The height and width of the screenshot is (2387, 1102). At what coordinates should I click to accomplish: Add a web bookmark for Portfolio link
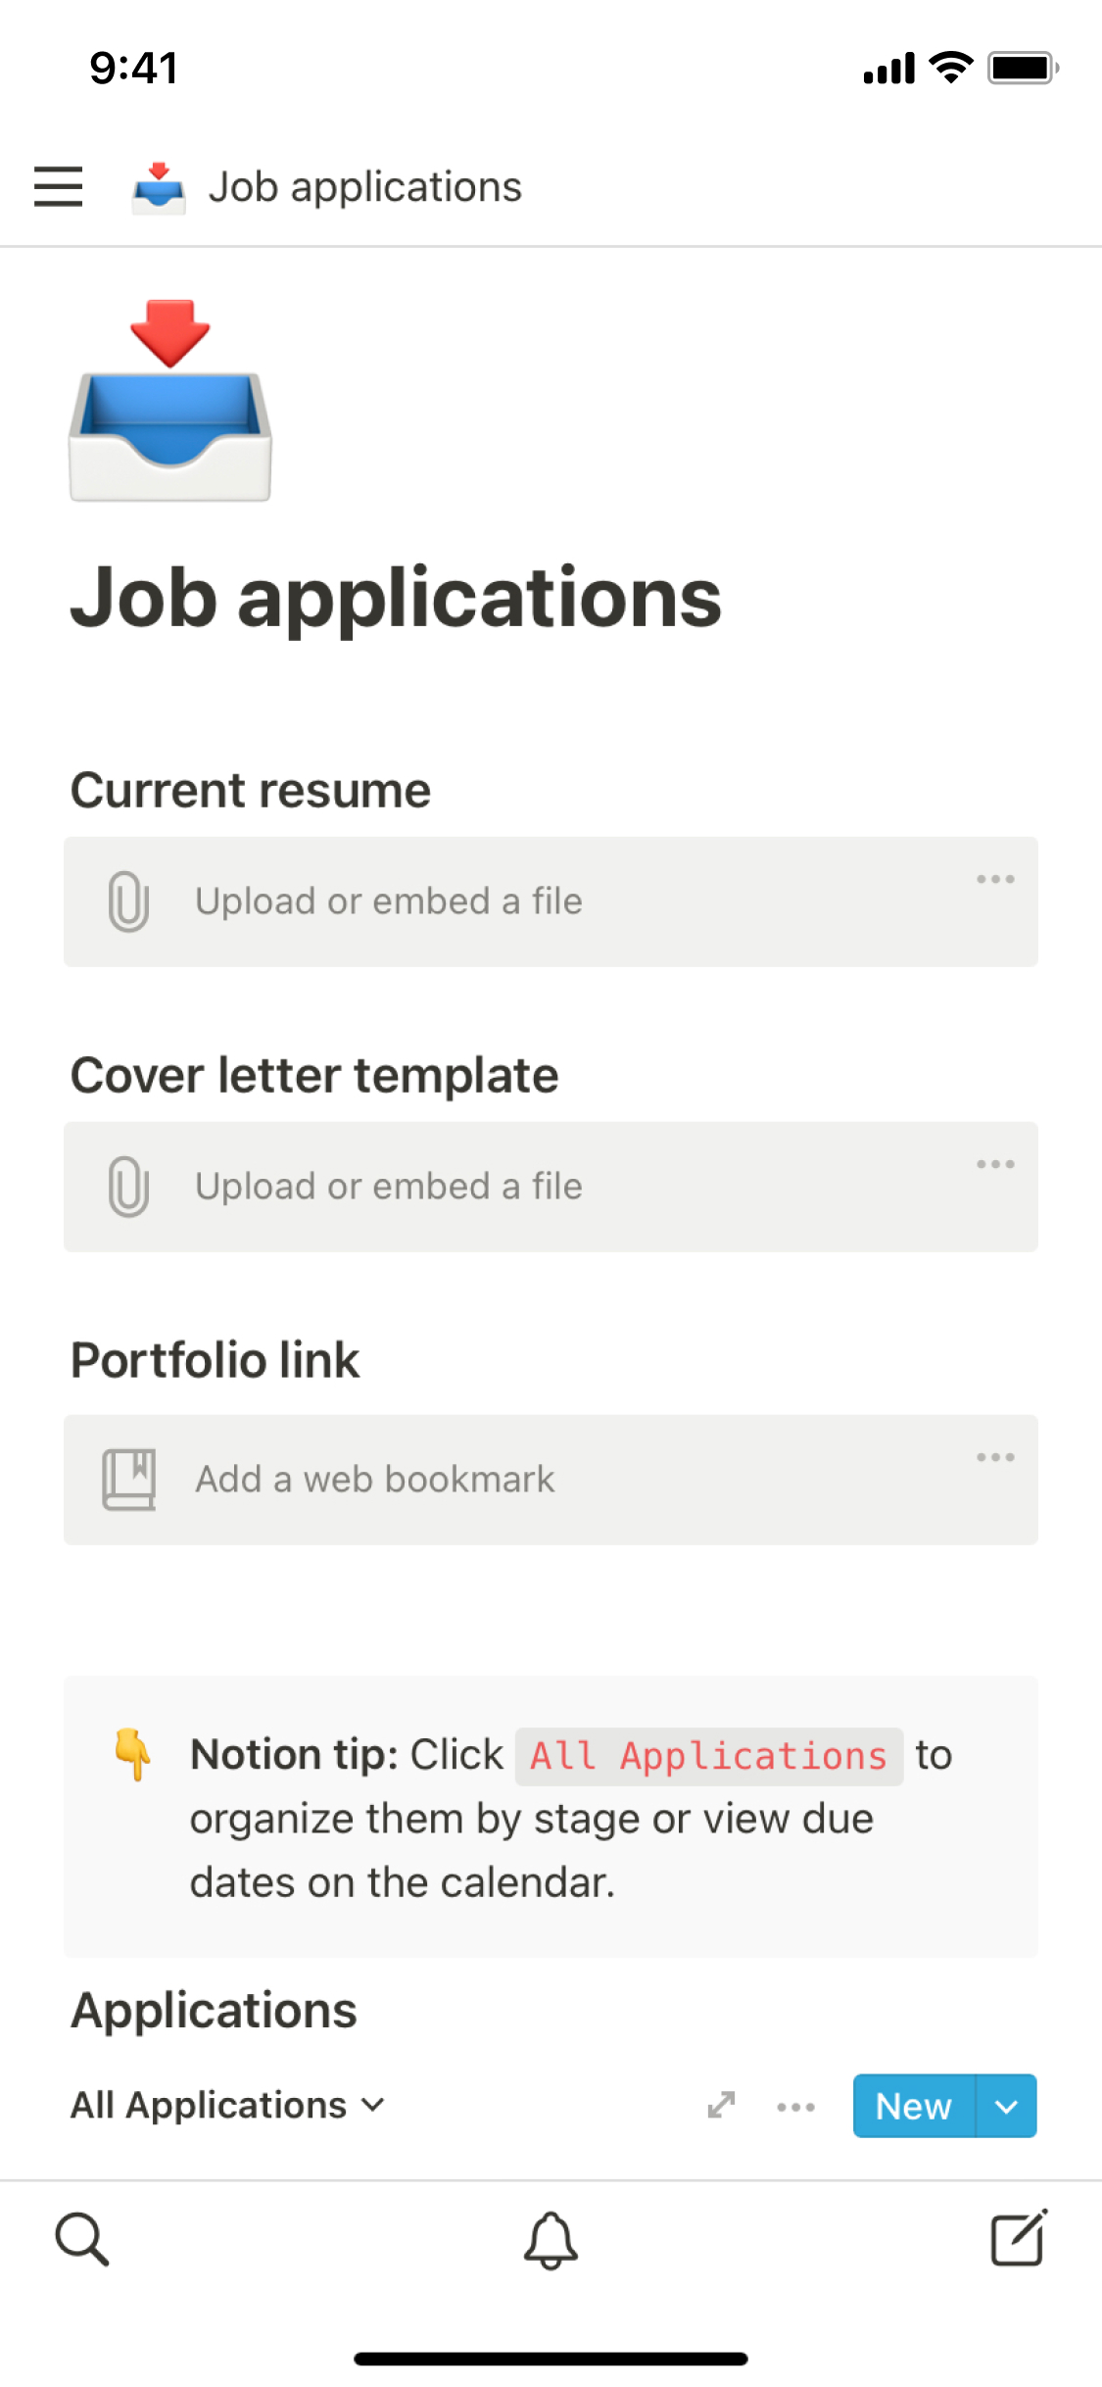374,1480
